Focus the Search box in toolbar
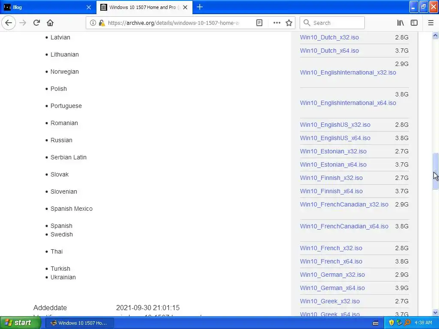 (332, 23)
